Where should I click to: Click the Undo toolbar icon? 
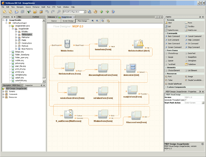click(47, 12)
